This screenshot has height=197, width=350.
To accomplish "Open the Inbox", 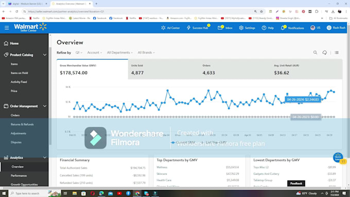I will coord(225,28).
